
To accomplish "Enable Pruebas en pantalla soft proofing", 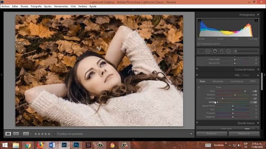I will pyautogui.click(x=54, y=134).
